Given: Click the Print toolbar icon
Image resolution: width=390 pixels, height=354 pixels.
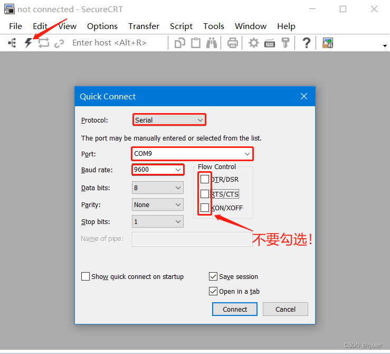Looking at the screenshot, I should (233, 43).
